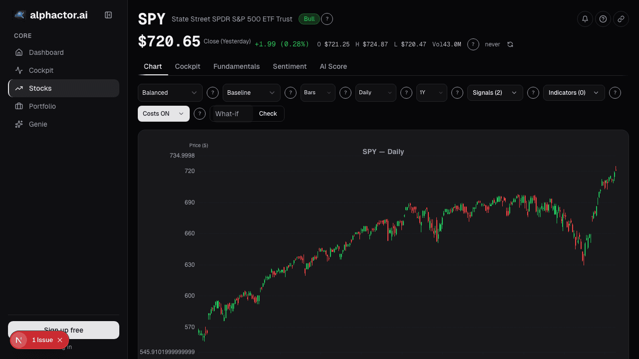Viewport: 639px width, 359px height.
Task: Click help icon next to volume
Action: pos(473,44)
